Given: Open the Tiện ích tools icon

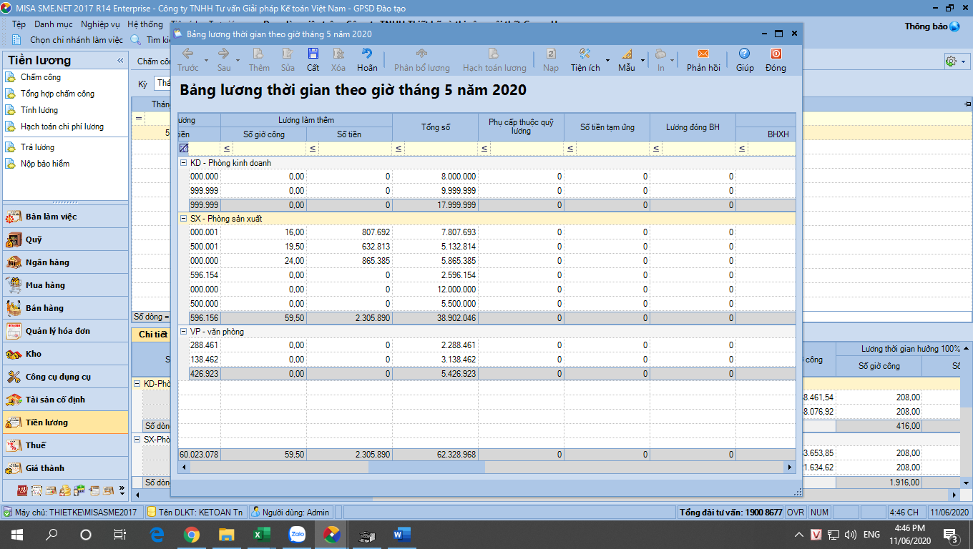Looking at the screenshot, I should click(585, 54).
